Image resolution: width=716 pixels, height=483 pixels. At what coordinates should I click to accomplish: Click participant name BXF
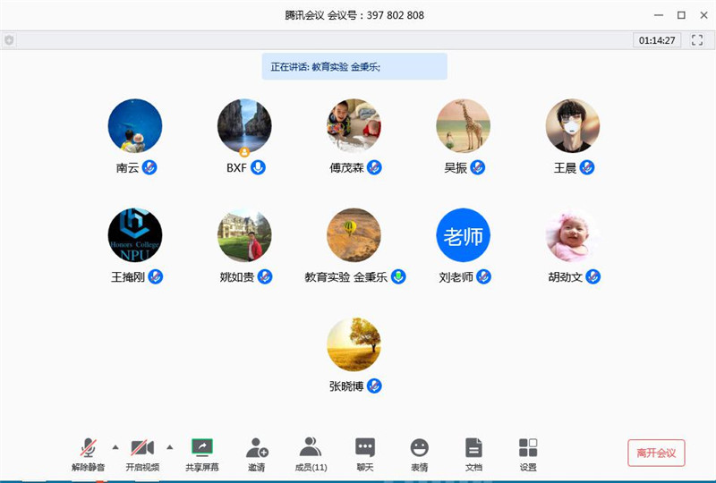tap(236, 168)
